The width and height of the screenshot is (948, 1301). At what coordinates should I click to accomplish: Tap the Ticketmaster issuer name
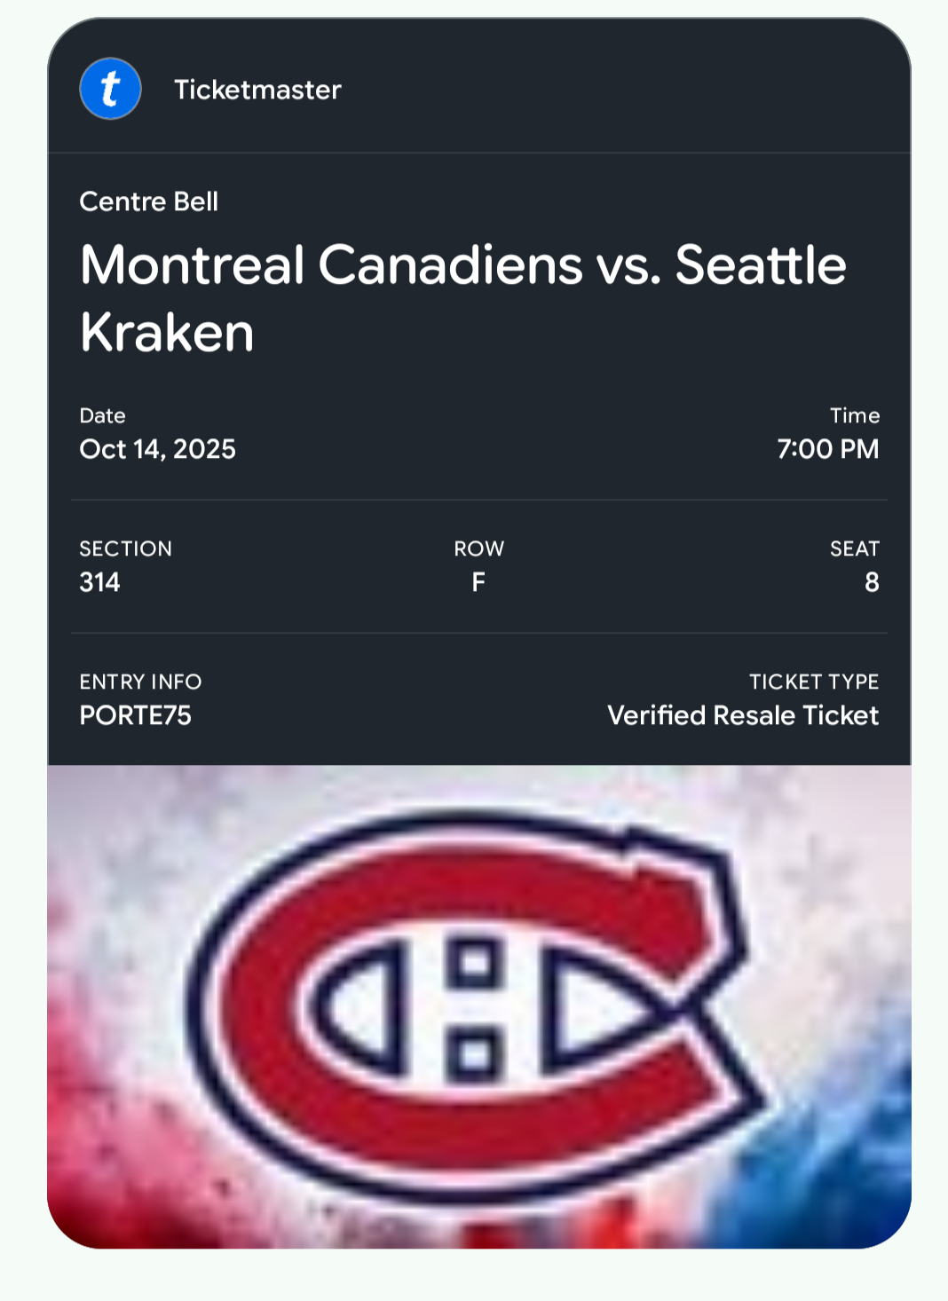(257, 90)
